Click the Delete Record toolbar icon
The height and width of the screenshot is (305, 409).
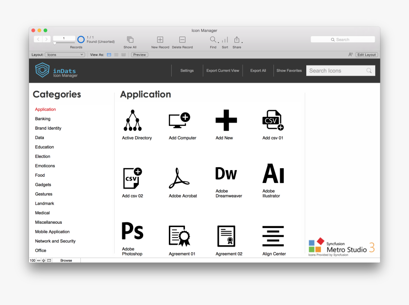182,39
